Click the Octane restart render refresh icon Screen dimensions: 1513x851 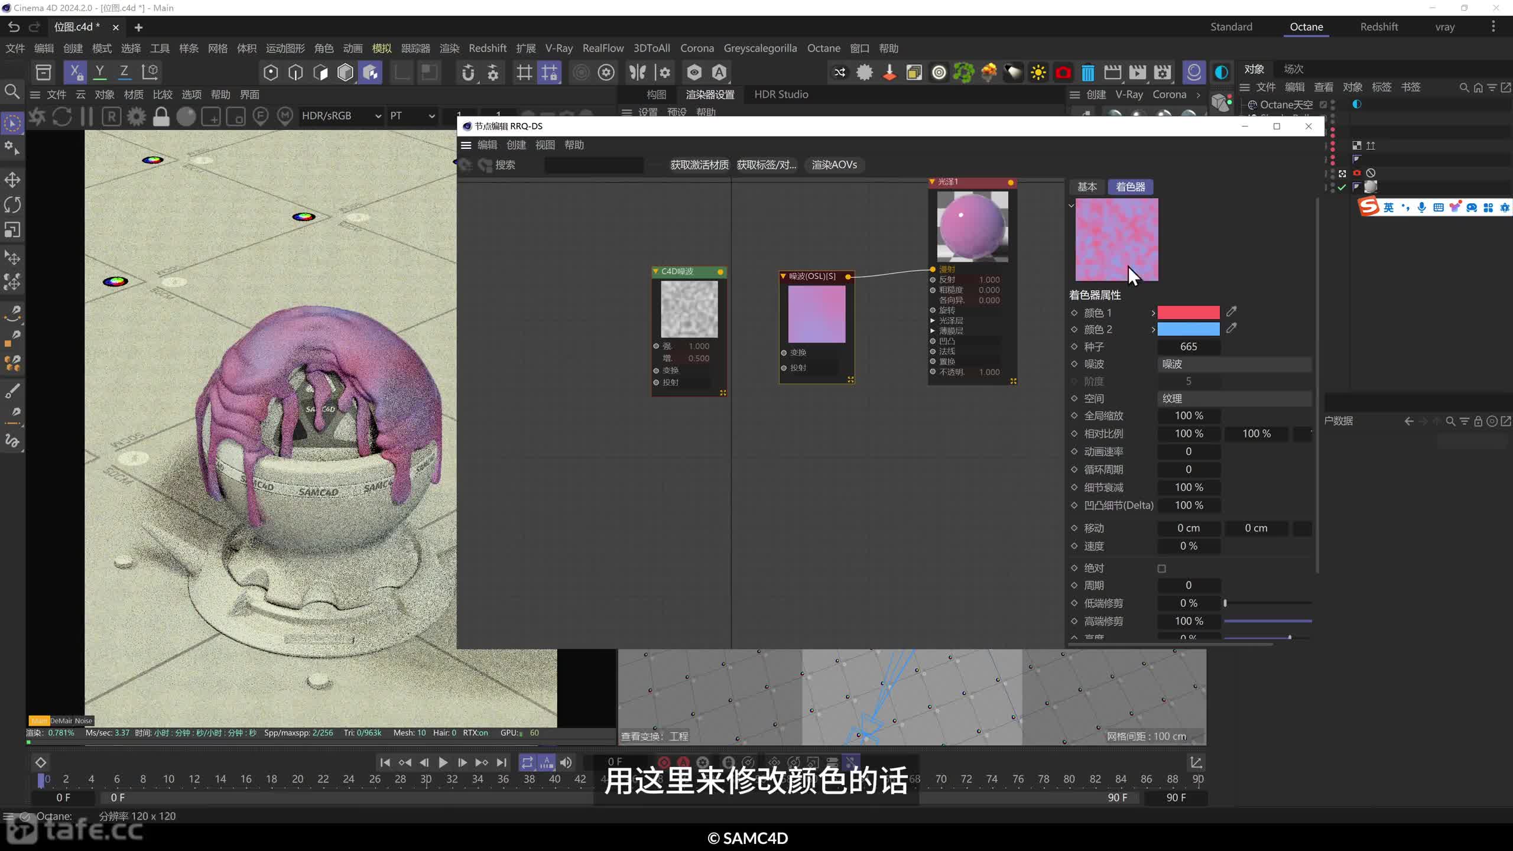pos(62,116)
